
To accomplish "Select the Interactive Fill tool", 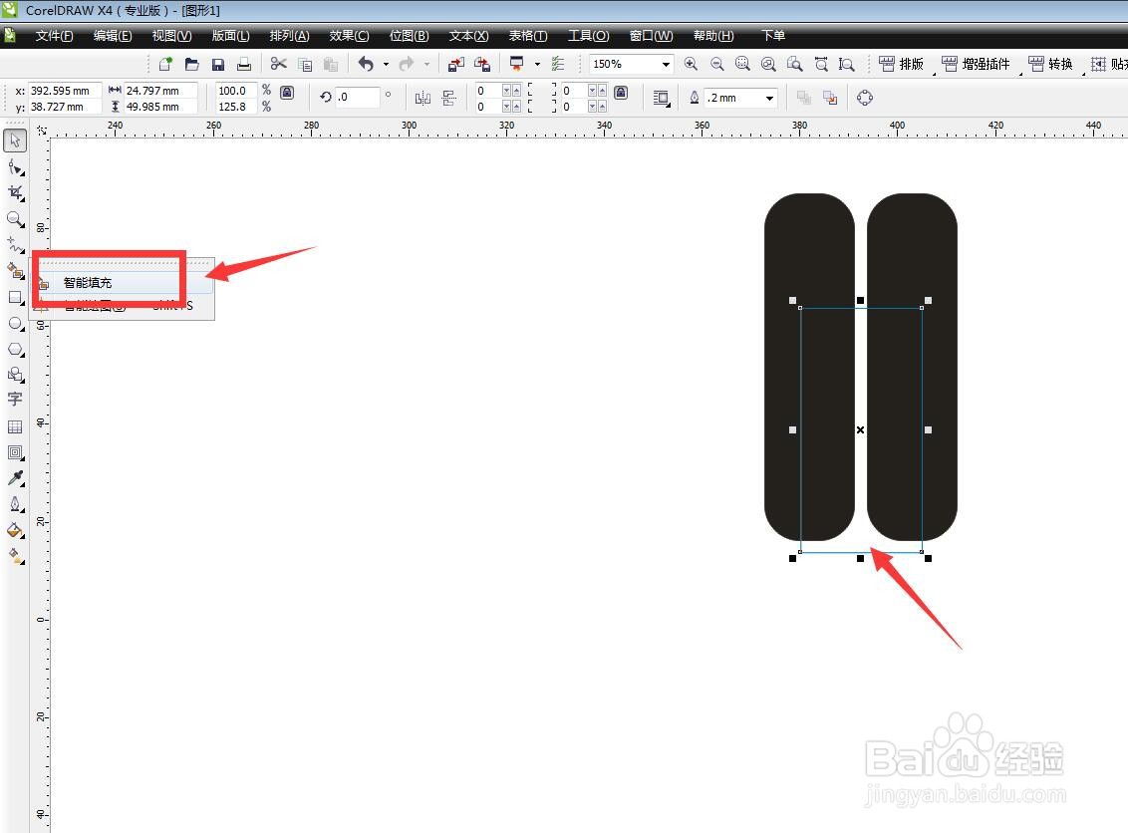I will pyautogui.click(x=15, y=555).
